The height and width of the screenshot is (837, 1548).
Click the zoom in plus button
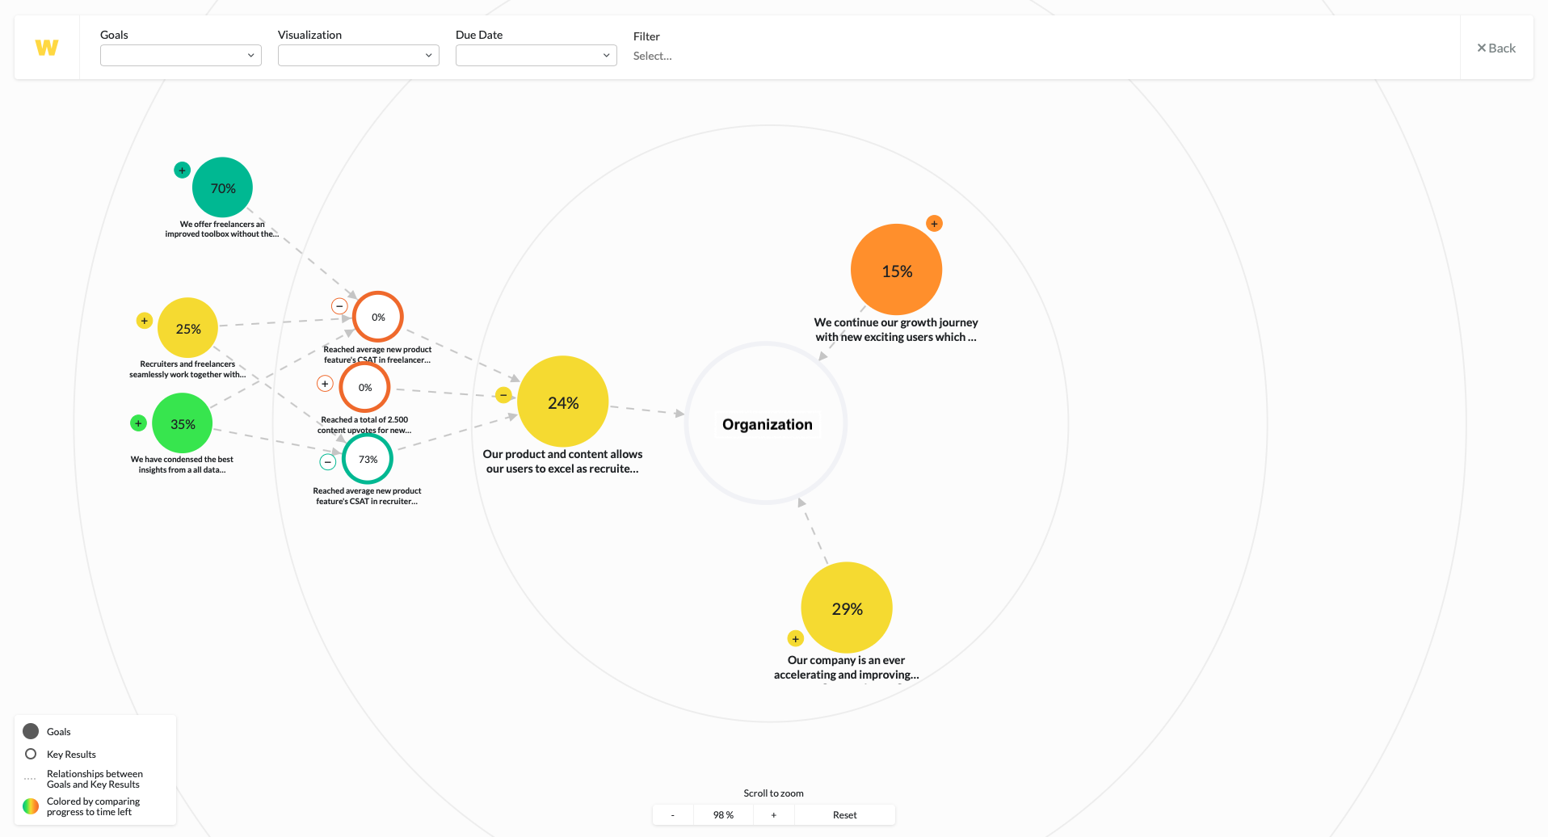tap(774, 814)
